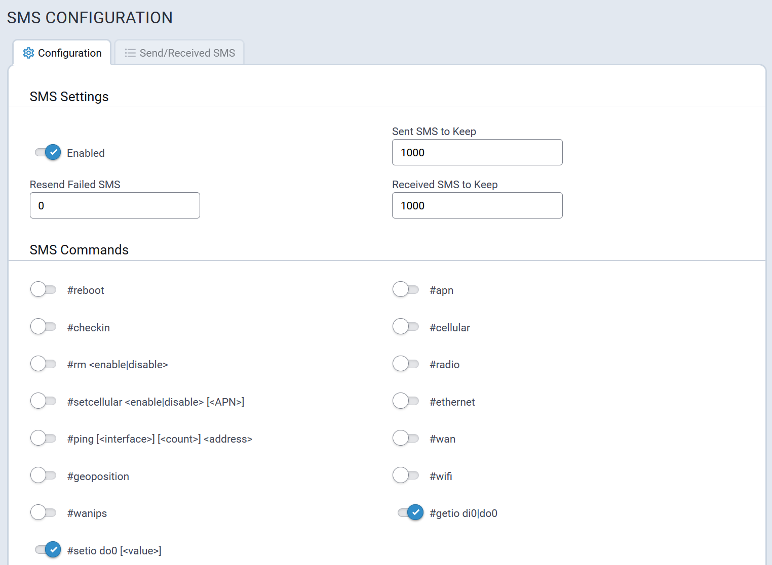772x565 pixels.
Task: Switch to the Send/Received SMS tab
Action: pos(179,53)
